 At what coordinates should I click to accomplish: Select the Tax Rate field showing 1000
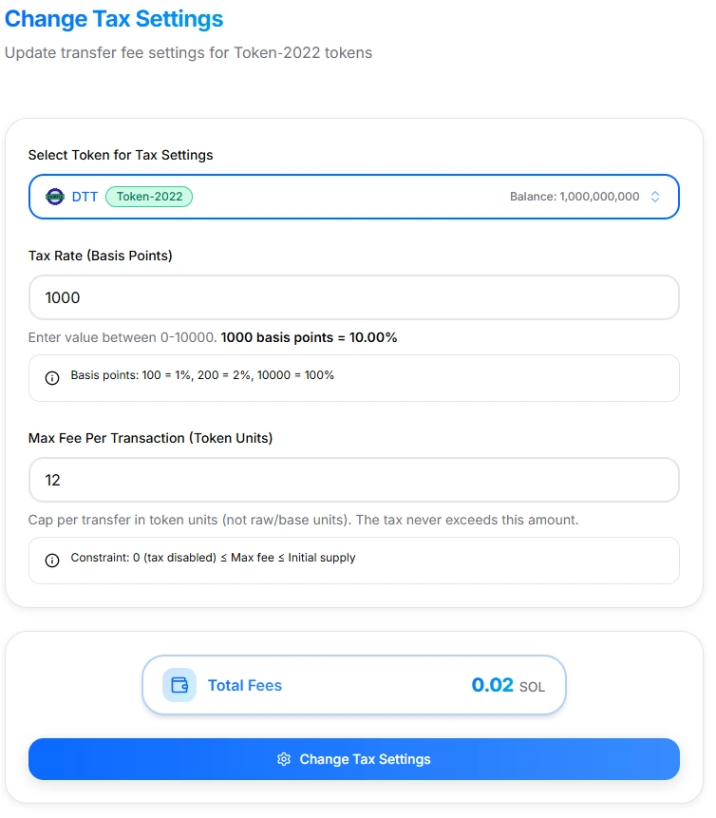click(353, 297)
